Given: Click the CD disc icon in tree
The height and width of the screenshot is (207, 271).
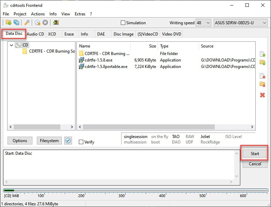Looking at the screenshot, I should click(x=18, y=45).
